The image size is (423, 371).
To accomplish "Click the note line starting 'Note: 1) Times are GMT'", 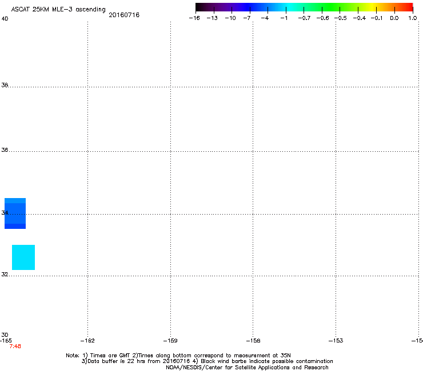I will pos(178,356).
